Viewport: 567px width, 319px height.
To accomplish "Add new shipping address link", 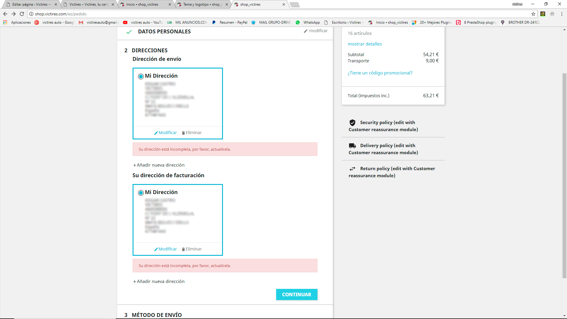I will 159,165.
